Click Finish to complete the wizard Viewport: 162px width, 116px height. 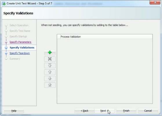tap(126, 111)
